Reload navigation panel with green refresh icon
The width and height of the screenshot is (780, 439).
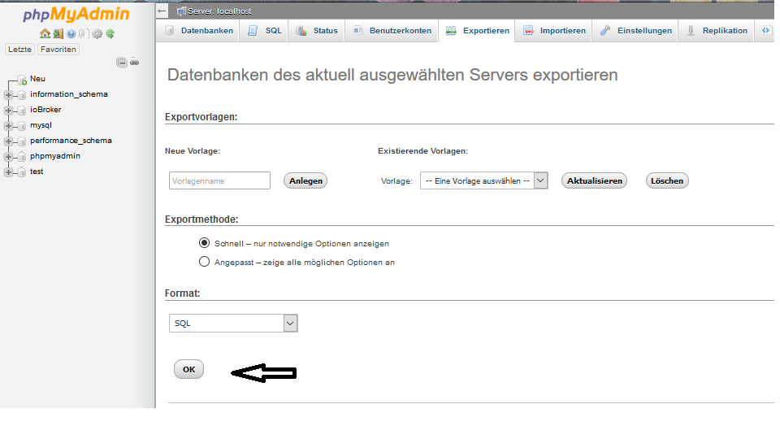pyautogui.click(x=110, y=34)
